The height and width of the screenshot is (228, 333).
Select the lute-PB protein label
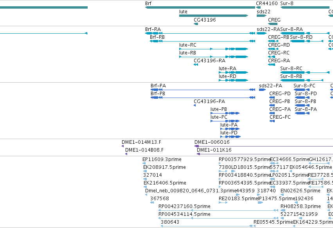tap(219, 109)
